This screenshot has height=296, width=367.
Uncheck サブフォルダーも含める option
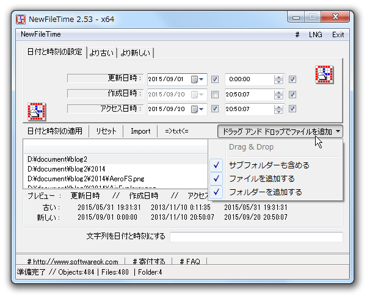[x=275, y=165]
